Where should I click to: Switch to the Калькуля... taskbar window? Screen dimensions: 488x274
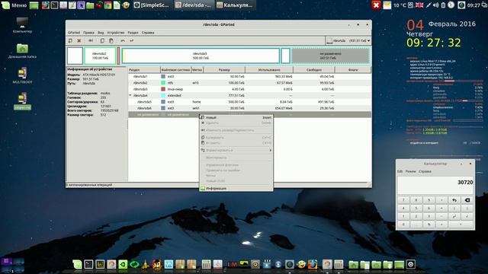click(x=235, y=5)
